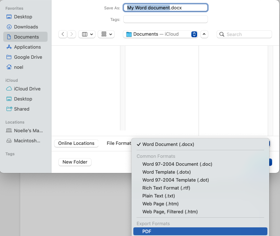This screenshot has width=280, height=236.
Task: Click the Search field
Action: point(244,34)
